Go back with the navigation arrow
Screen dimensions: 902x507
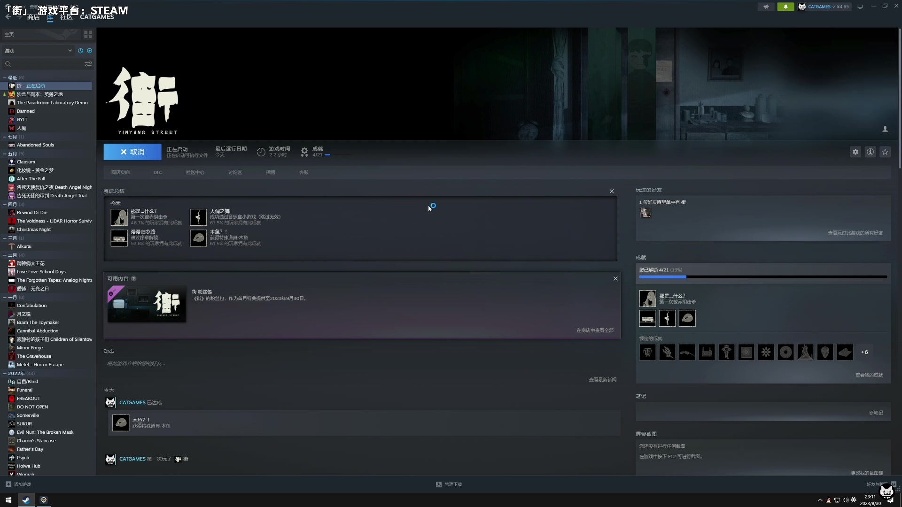pos(8,17)
